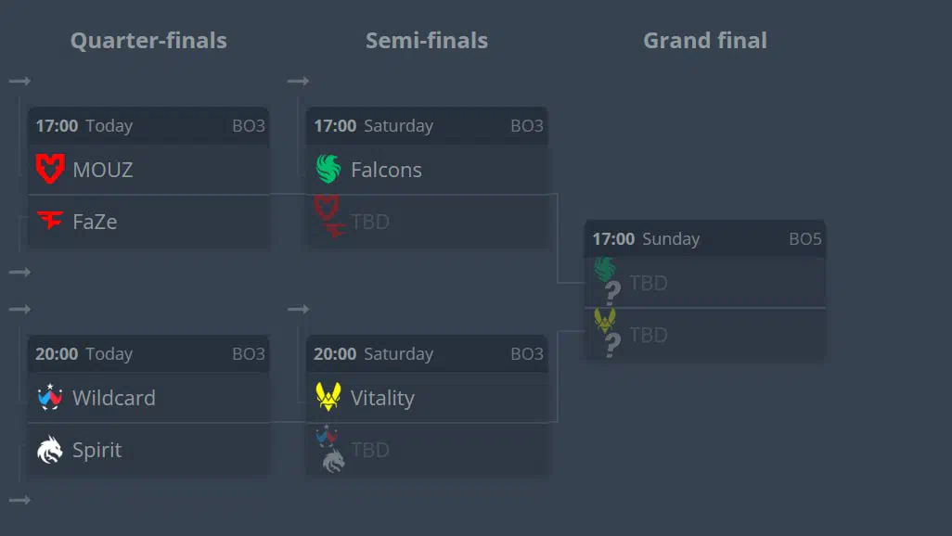Click faded Falcons logo in grand final
The width and height of the screenshot is (952, 536).
[605, 270]
